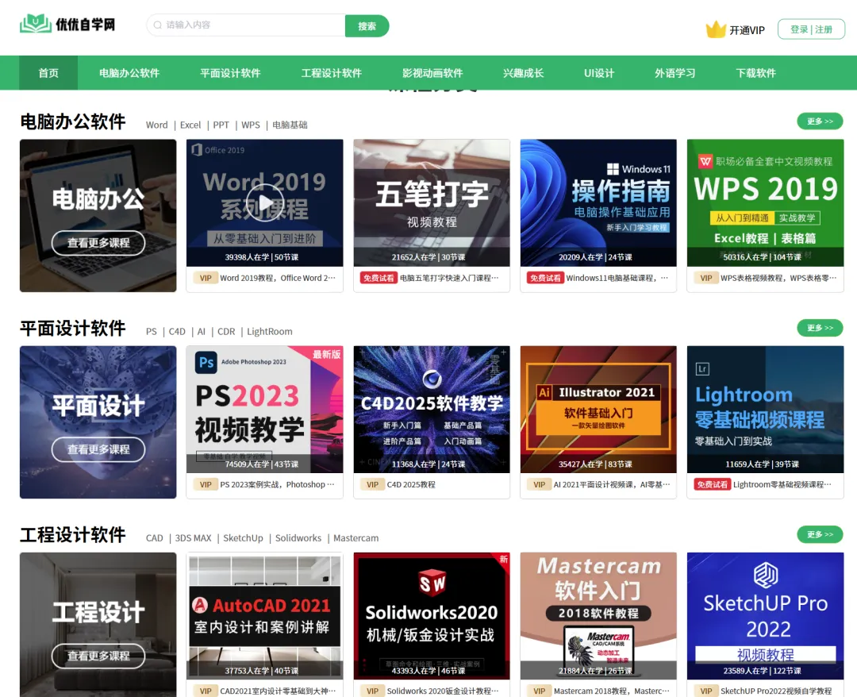The width and height of the screenshot is (857, 697).
Task: Click PPT subcategory link
Action: (x=221, y=125)
